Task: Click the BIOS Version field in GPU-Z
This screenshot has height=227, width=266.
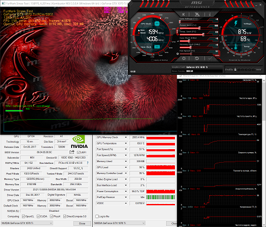Action: coord(44,152)
